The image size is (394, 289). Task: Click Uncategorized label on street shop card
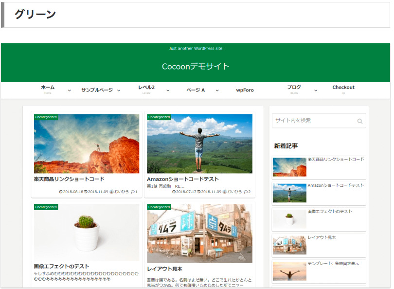coord(159,207)
